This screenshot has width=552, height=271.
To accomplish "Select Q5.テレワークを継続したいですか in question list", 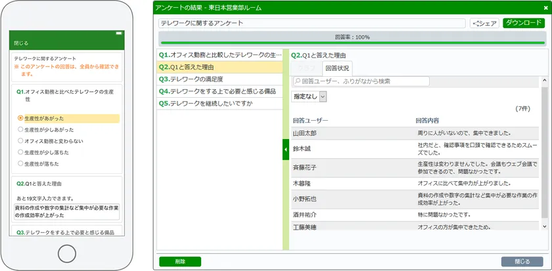I will pos(220,104).
